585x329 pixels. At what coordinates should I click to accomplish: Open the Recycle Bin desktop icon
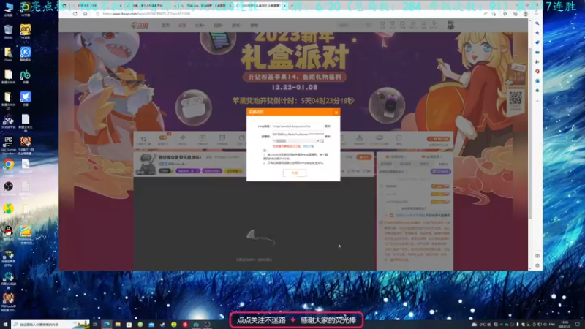[8, 30]
